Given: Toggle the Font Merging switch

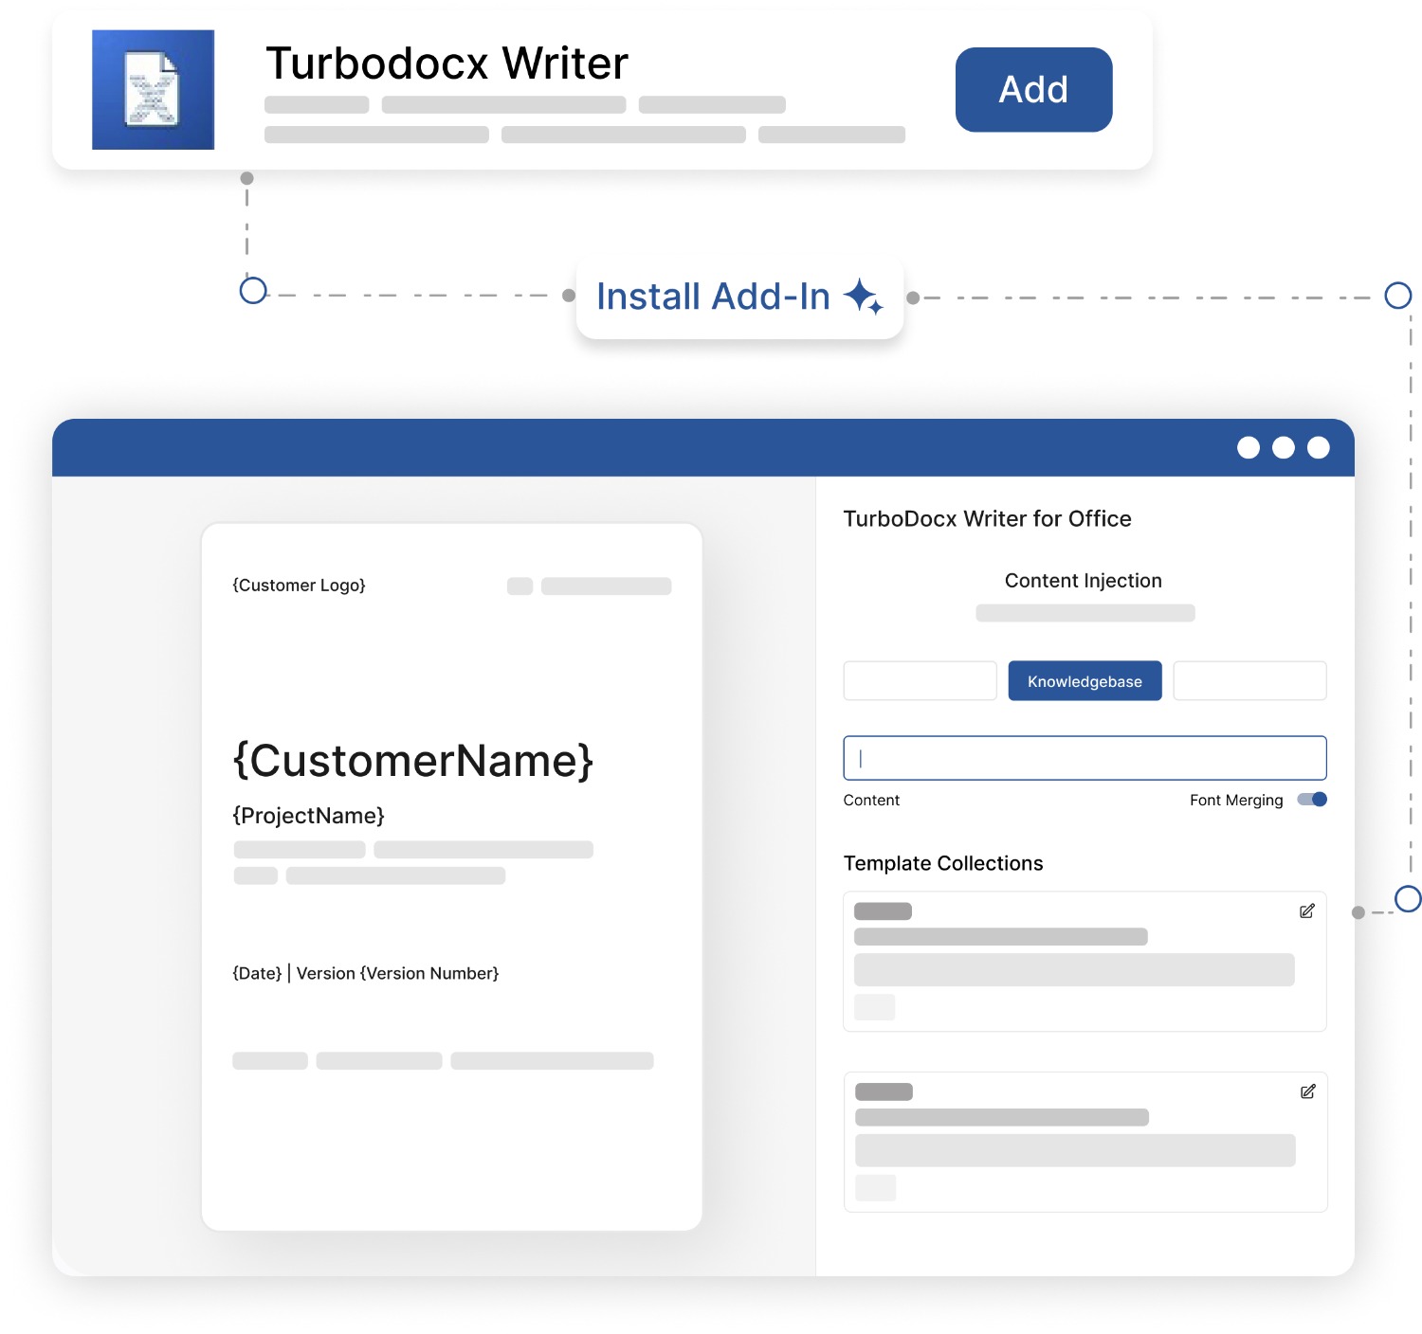Looking at the screenshot, I should pos(1312,800).
